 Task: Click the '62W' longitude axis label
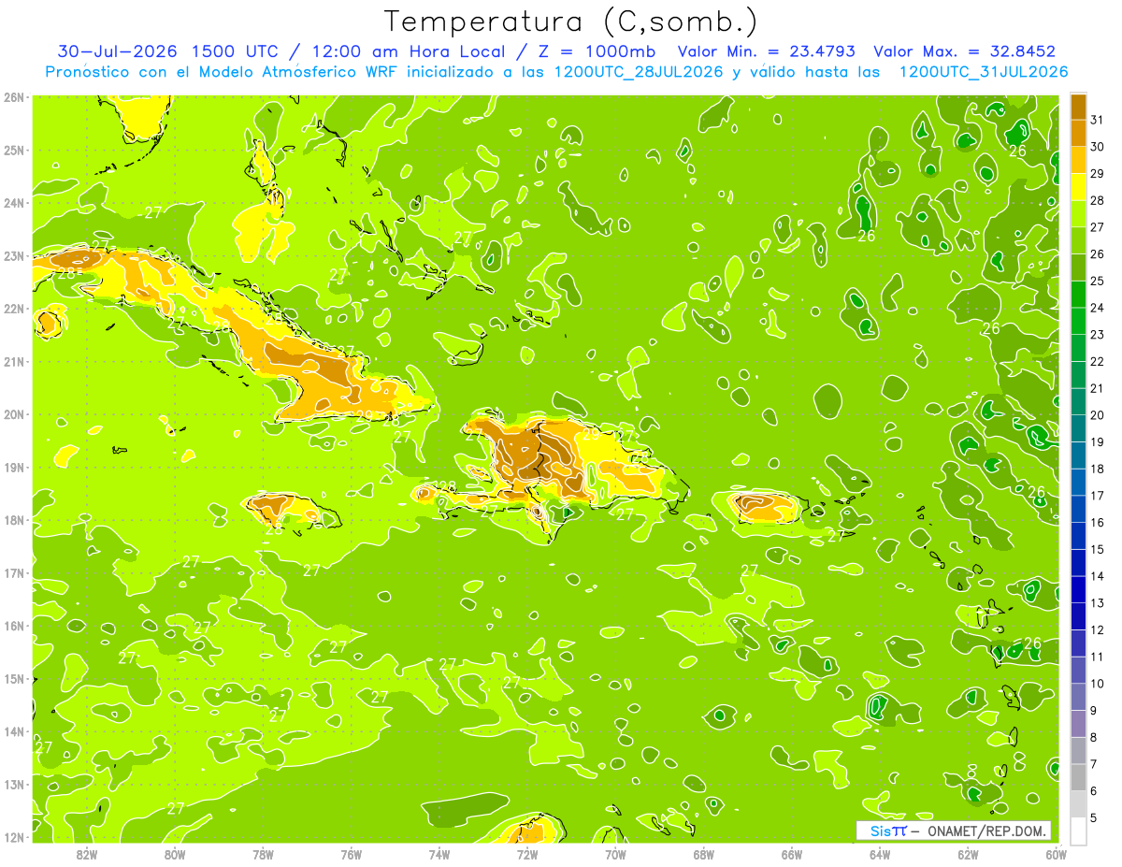pyautogui.click(x=968, y=854)
